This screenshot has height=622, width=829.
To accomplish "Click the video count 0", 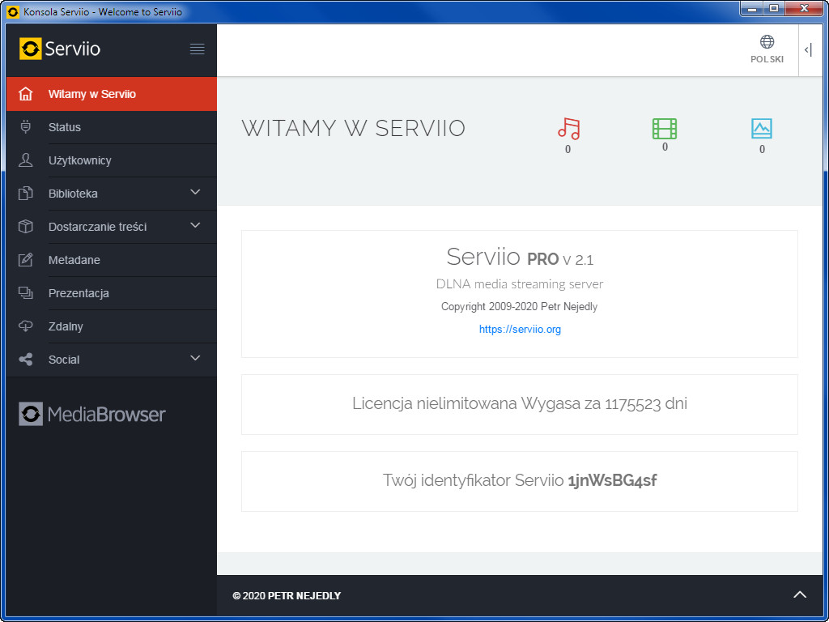I will [665, 147].
